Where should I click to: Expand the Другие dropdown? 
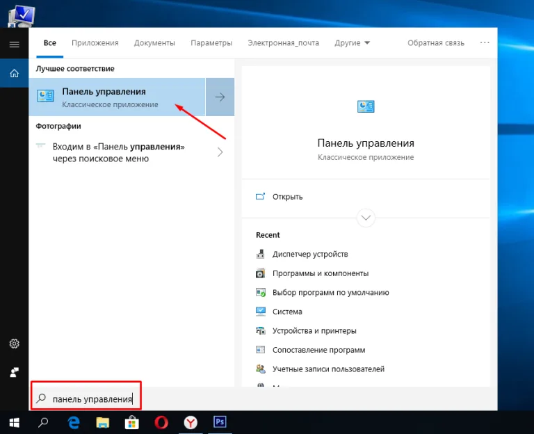tap(352, 43)
